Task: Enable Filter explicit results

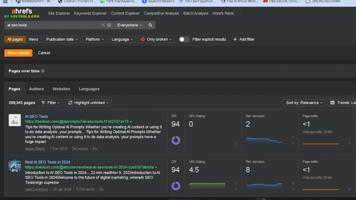Action: click(x=184, y=39)
